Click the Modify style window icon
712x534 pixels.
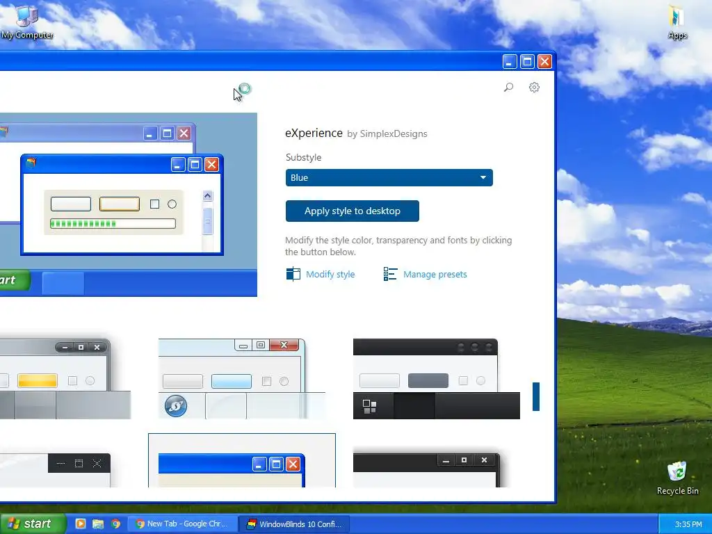point(293,274)
